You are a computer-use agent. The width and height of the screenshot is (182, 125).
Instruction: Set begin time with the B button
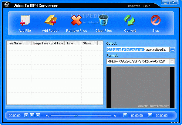(x=125, y=115)
